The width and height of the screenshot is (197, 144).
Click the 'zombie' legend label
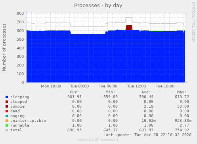pos(17,106)
